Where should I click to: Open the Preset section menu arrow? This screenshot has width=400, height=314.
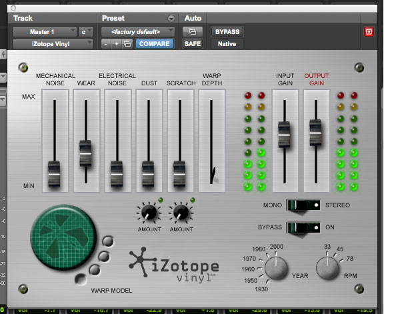coord(171,19)
